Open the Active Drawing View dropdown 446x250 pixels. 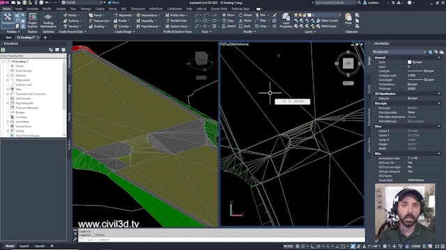coord(33,56)
